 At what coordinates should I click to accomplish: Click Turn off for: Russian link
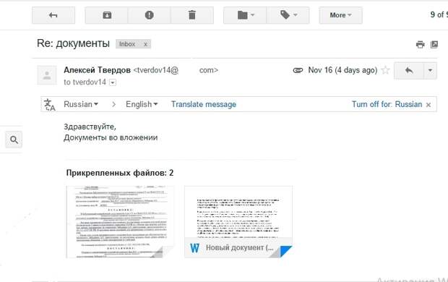[x=387, y=104]
